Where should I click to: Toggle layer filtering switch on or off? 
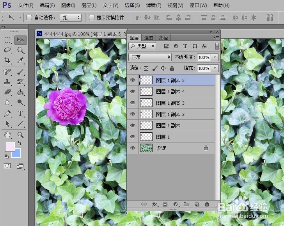(217, 46)
